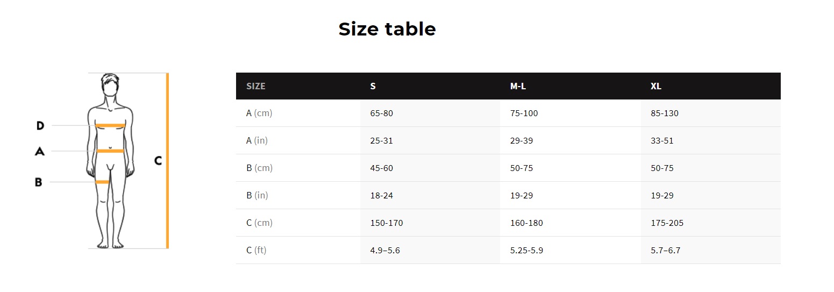Click the orange thigh measurement band

[102, 182]
